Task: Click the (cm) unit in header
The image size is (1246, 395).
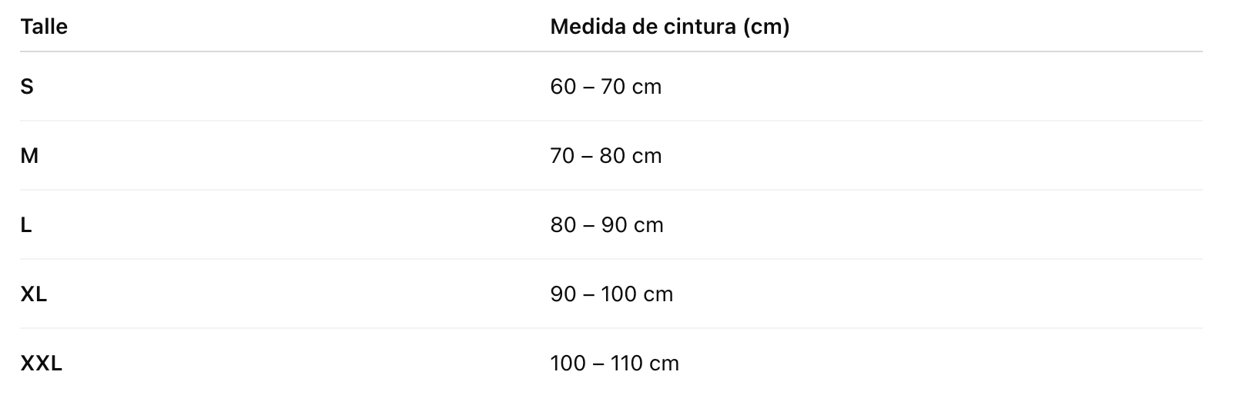Action: pyautogui.click(x=766, y=28)
